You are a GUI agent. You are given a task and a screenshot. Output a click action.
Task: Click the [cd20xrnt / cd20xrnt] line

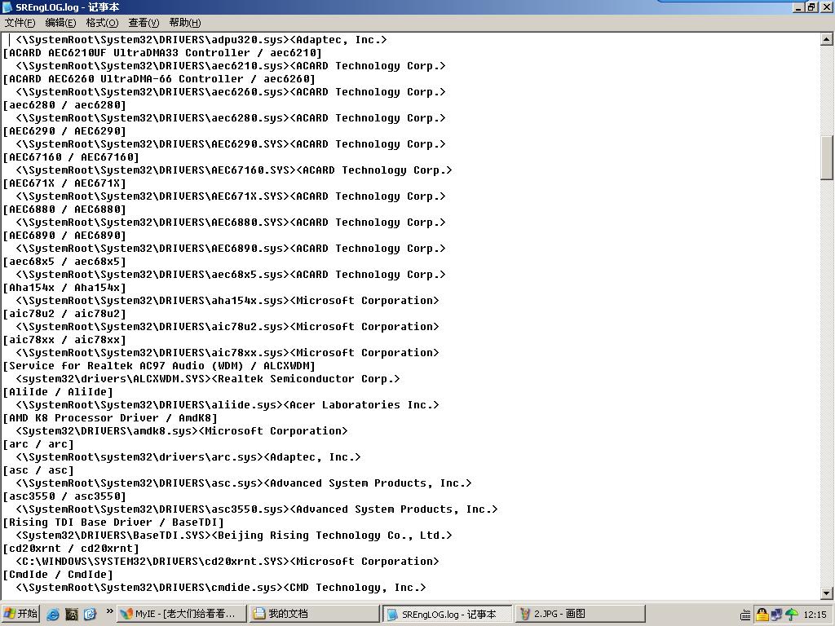coord(71,549)
